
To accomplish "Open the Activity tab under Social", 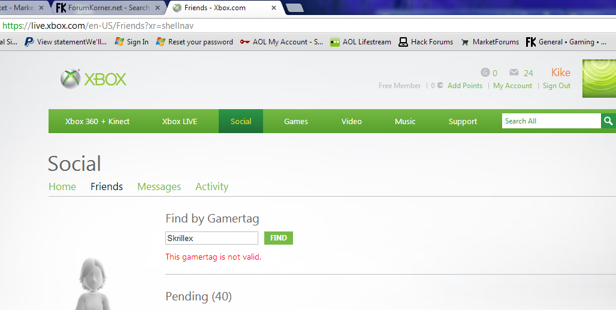I will 212,186.
